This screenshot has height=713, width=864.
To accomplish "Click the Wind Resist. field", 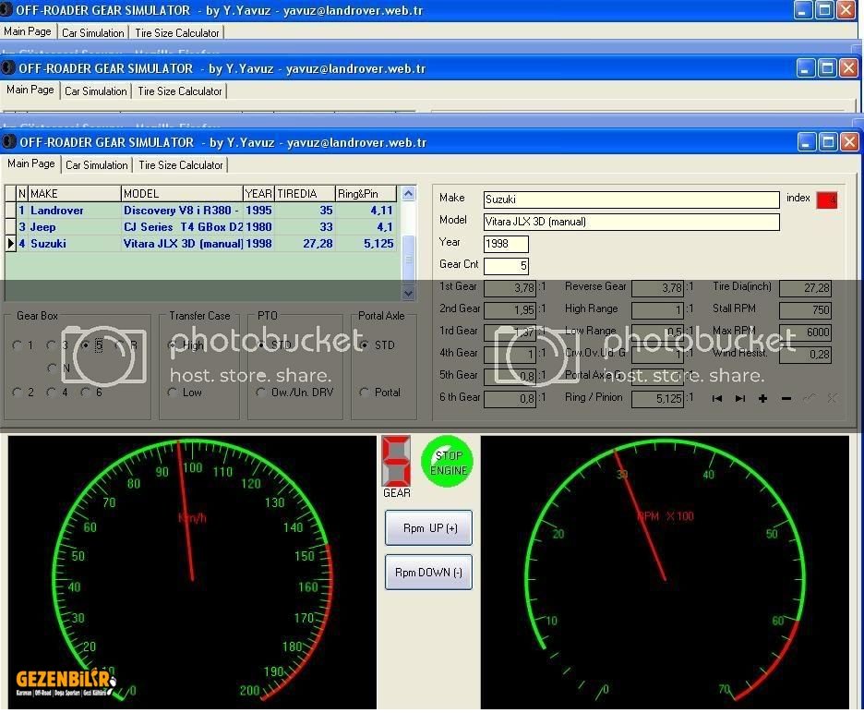I will coord(805,355).
